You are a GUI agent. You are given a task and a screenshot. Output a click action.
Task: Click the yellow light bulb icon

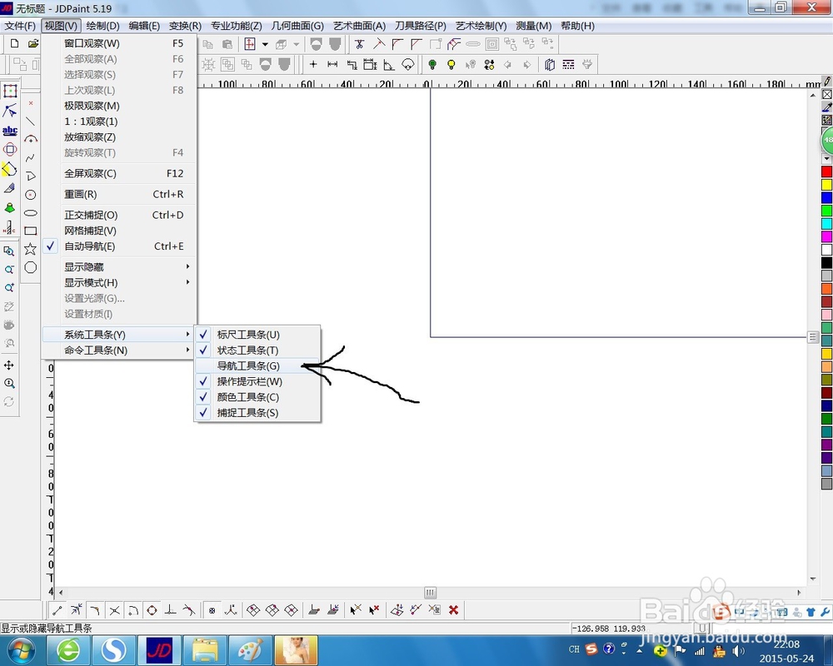tap(451, 65)
